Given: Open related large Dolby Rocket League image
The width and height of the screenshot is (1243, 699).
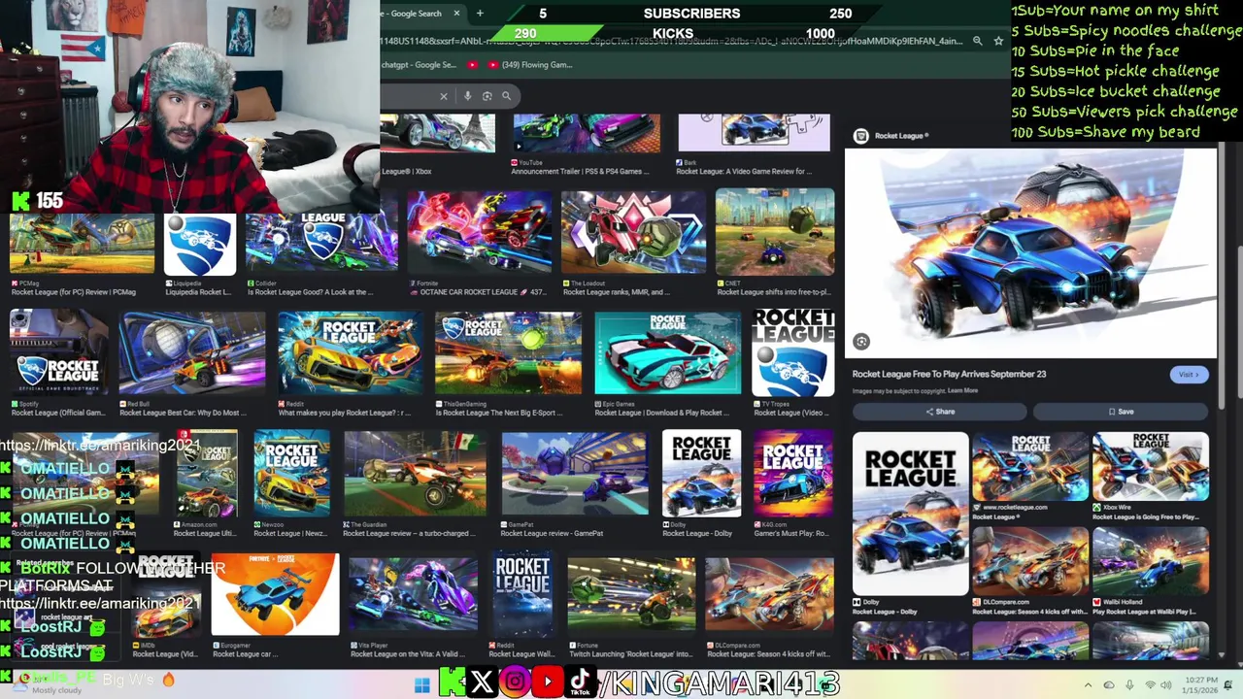Looking at the screenshot, I should [x=910, y=514].
